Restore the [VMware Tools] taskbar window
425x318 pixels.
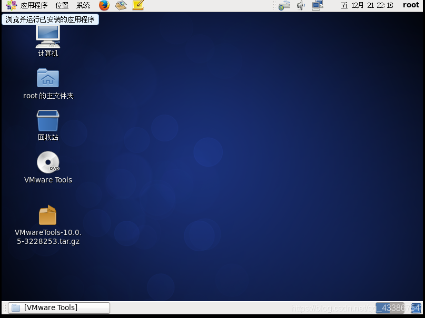[x=59, y=307]
